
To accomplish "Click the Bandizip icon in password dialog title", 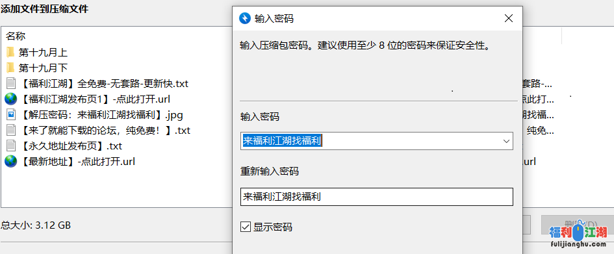I will pos(245,18).
